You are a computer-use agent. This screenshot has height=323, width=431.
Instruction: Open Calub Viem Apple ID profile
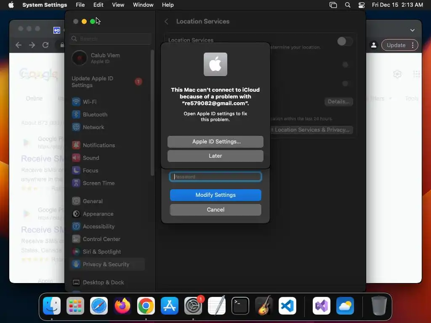coord(107,58)
